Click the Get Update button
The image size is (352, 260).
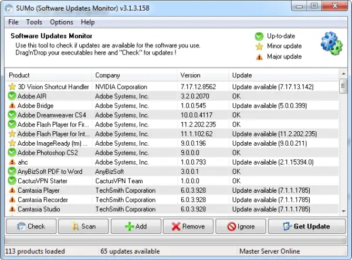click(307, 227)
